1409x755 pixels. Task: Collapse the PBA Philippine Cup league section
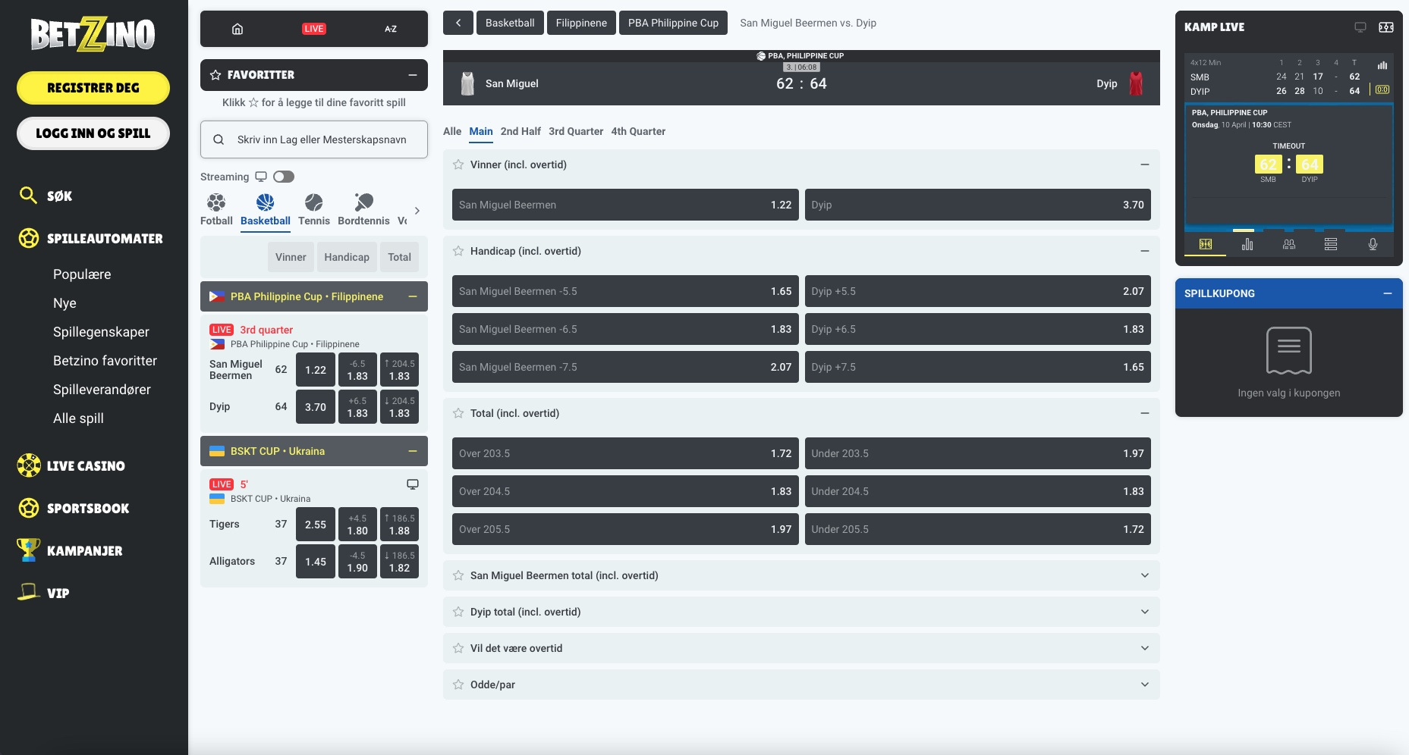pyautogui.click(x=413, y=296)
